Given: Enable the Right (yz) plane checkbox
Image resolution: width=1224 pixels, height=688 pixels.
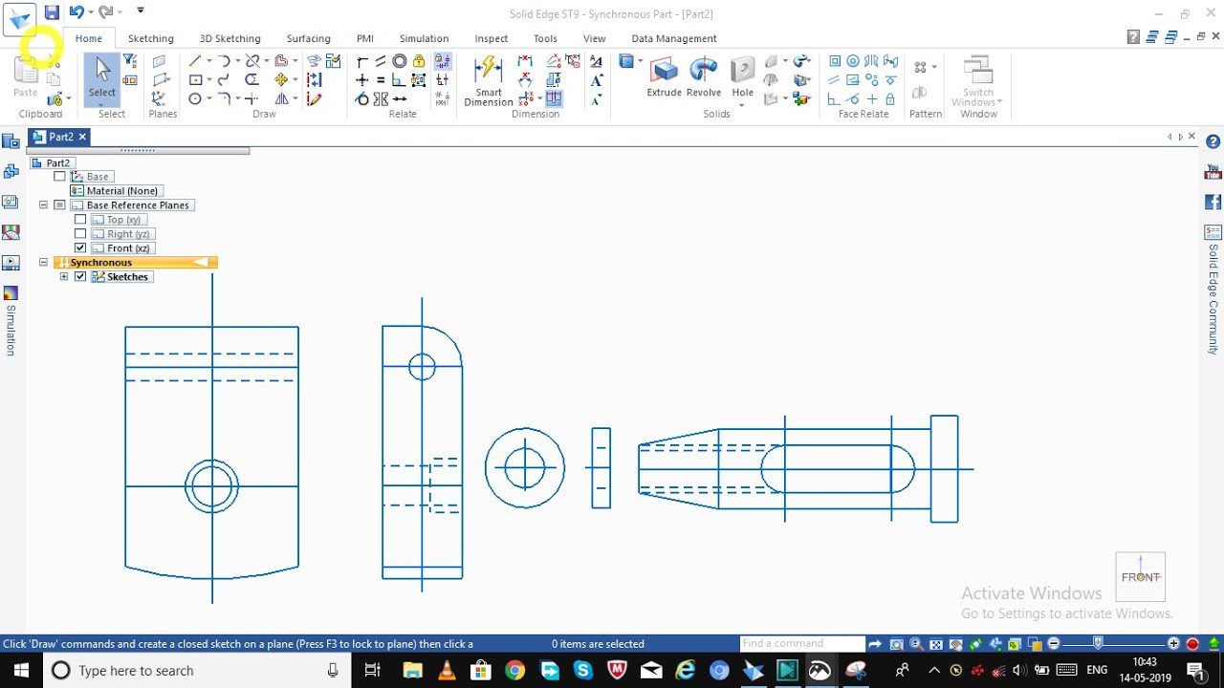Looking at the screenshot, I should 80,234.
